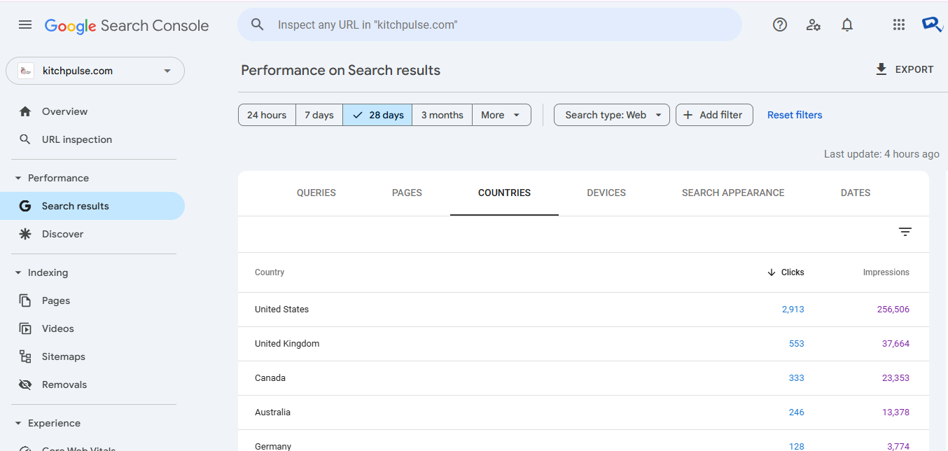The height and width of the screenshot is (451, 948).
Task: Open the Google apps grid
Action: (899, 25)
